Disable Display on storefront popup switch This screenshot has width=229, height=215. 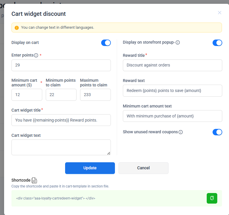(217, 43)
